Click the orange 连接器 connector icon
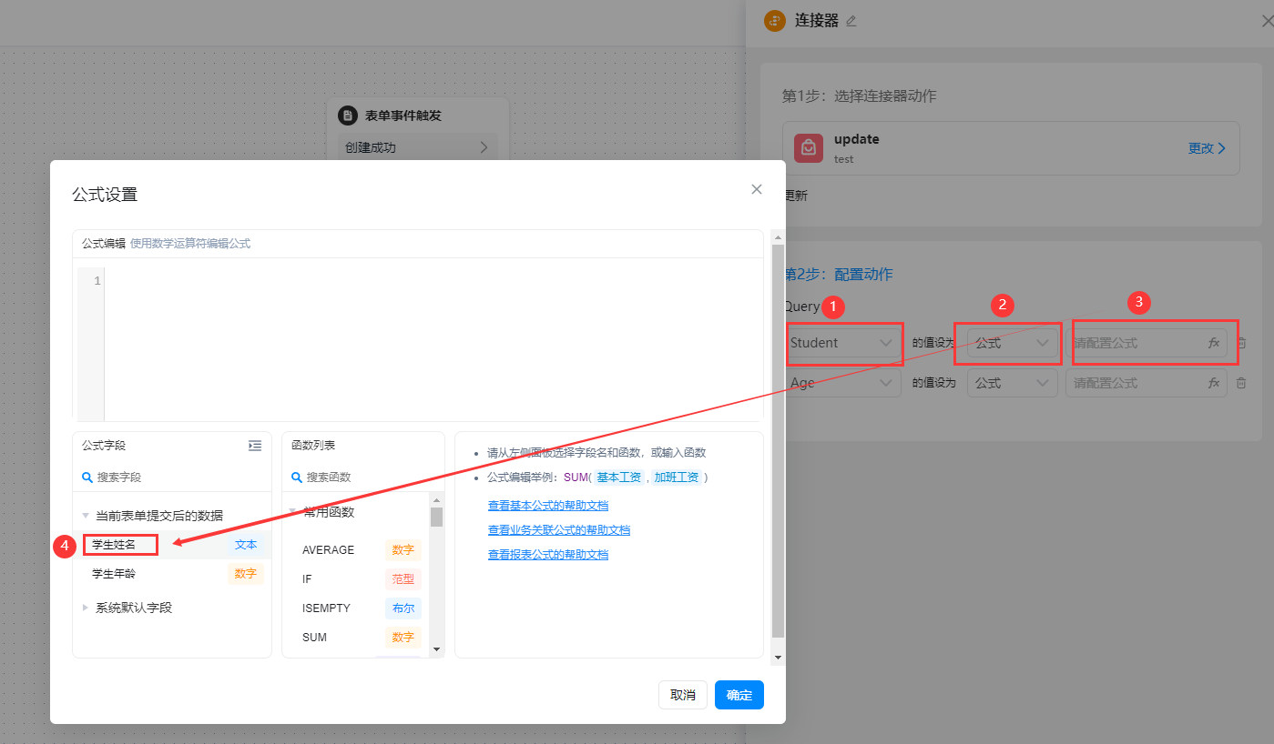1274x744 pixels. coord(775,21)
